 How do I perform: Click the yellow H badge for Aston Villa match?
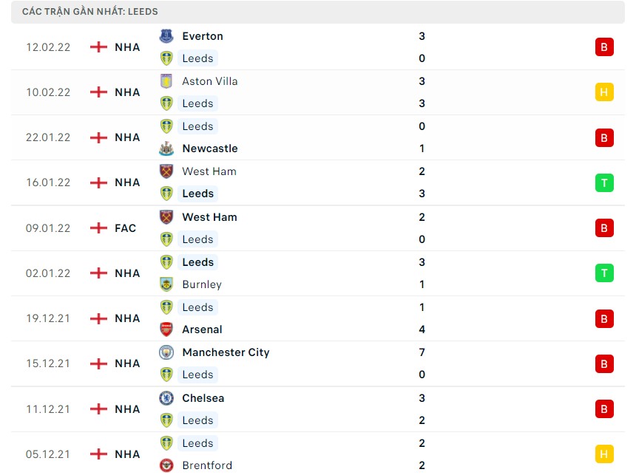click(604, 92)
